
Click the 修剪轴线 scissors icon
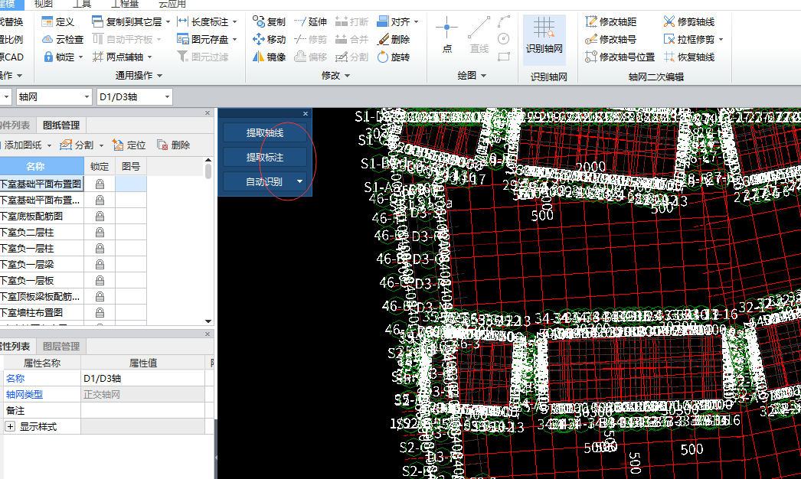point(669,22)
